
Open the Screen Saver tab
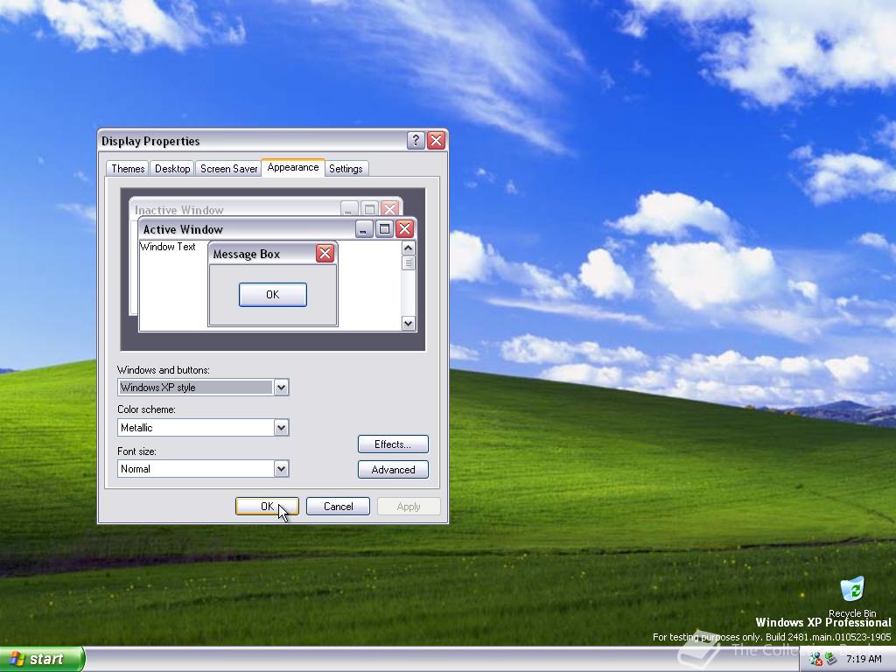coord(228,169)
